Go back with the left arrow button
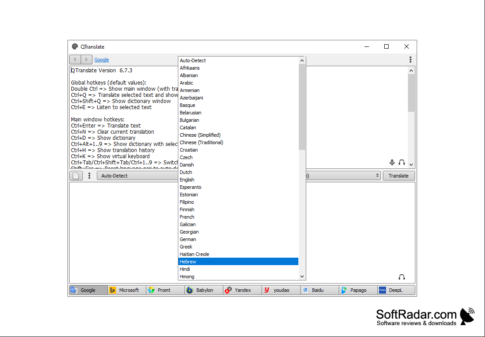 coord(75,60)
